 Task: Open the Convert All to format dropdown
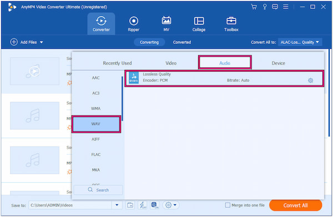[x=300, y=42]
